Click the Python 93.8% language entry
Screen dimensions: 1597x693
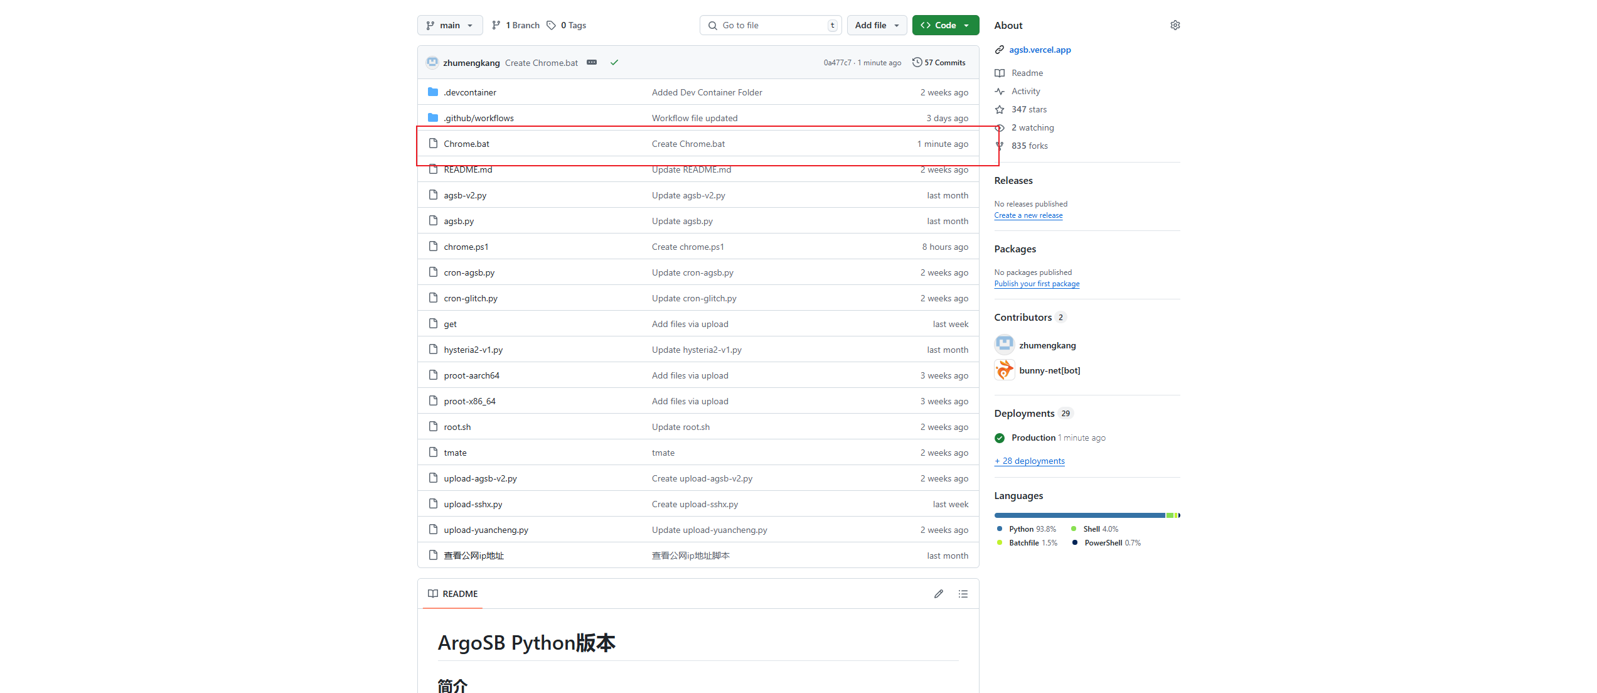pyautogui.click(x=1027, y=529)
